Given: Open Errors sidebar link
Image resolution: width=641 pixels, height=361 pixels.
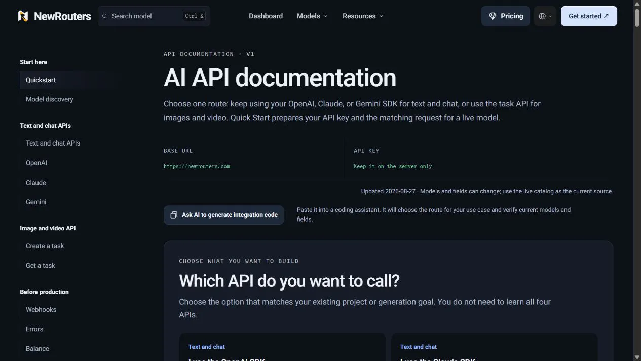Looking at the screenshot, I should pyautogui.click(x=34, y=329).
